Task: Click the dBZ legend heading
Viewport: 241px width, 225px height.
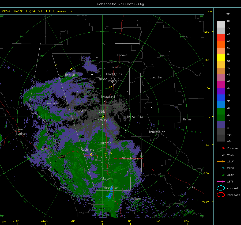Action: pyautogui.click(x=227, y=14)
